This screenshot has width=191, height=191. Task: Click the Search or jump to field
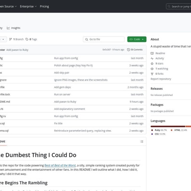pos(179,6)
